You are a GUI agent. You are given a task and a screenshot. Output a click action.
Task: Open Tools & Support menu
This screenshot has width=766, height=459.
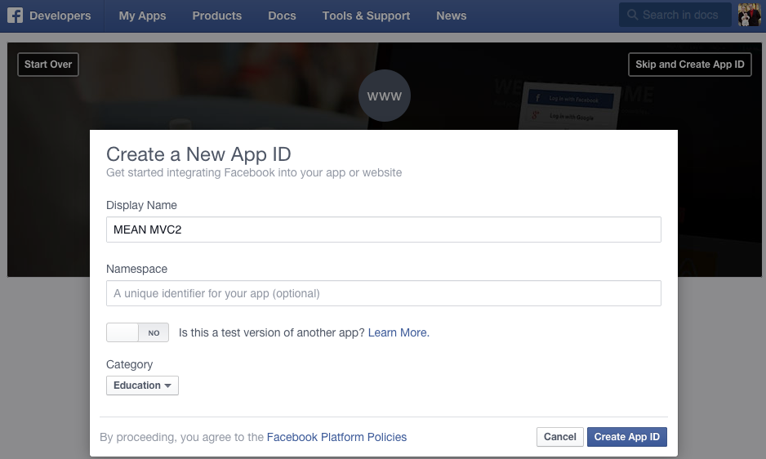click(366, 16)
